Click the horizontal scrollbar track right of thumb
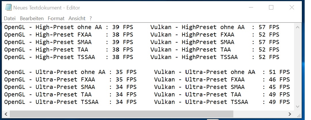Image resolution: width=311 pixels, height=120 pixels. tap(260, 114)
